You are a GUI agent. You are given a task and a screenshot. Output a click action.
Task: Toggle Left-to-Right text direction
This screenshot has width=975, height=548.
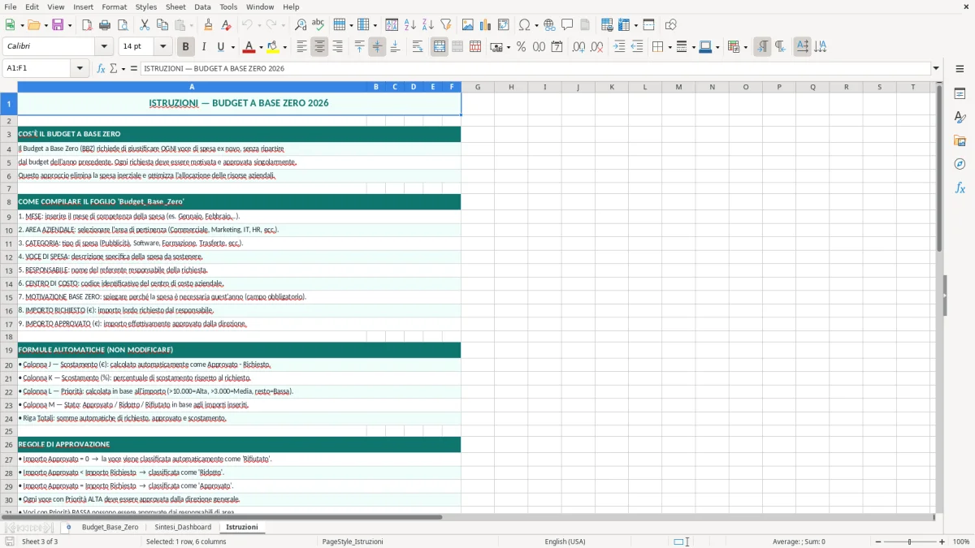762,47
